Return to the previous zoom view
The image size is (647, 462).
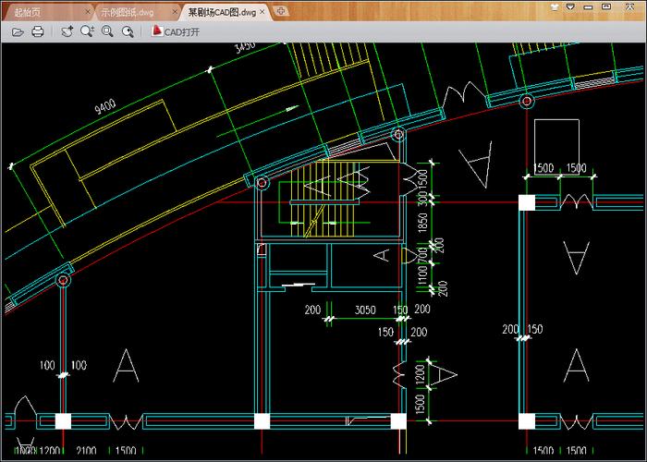pos(128,31)
